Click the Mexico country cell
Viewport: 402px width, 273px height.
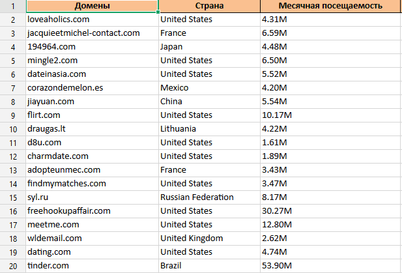pyautogui.click(x=209, y=88)
